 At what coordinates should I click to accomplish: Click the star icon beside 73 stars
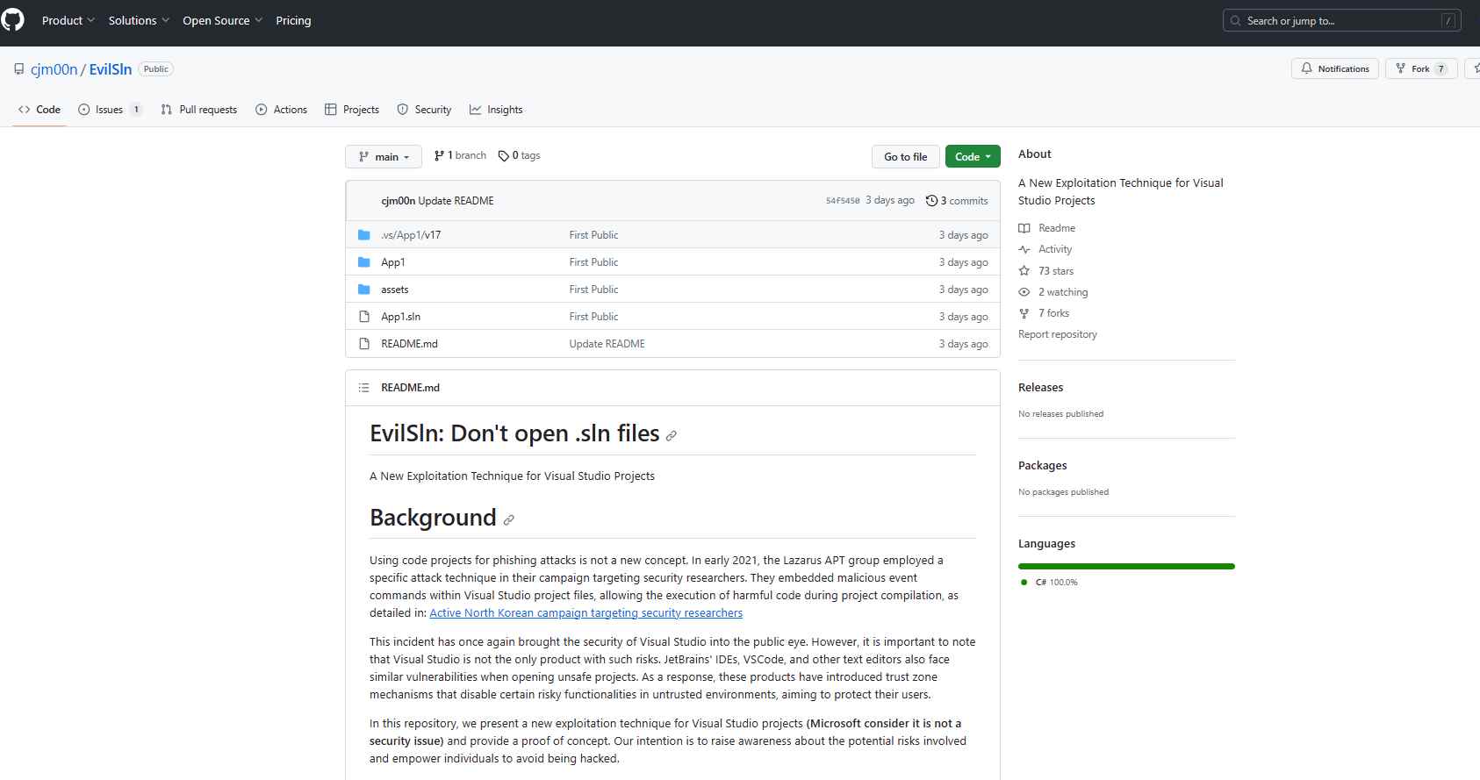(x=1024, y=271)
